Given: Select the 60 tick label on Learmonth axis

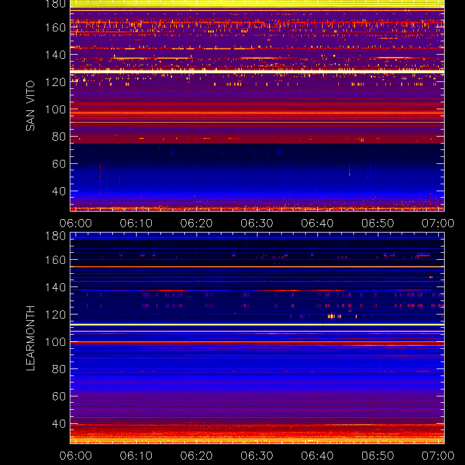Looking at the screenshot, I should pyautogui.click(x=59, y=396).
